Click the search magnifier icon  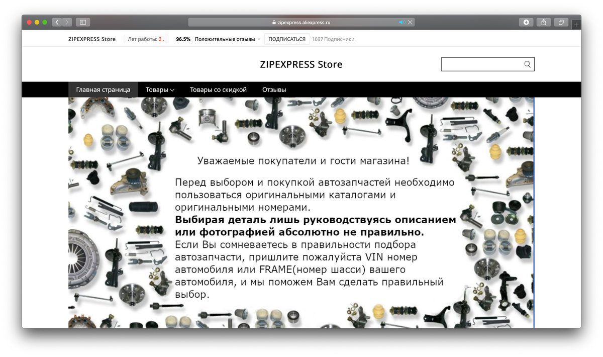(x=527, y=64)
